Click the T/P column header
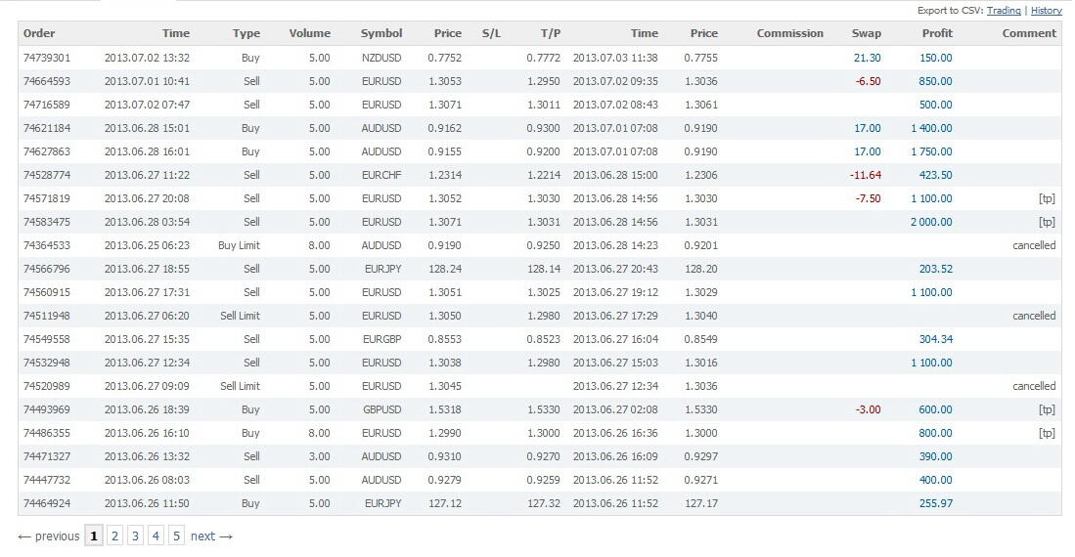The image size is (1075, 557). tap(551, 33)
